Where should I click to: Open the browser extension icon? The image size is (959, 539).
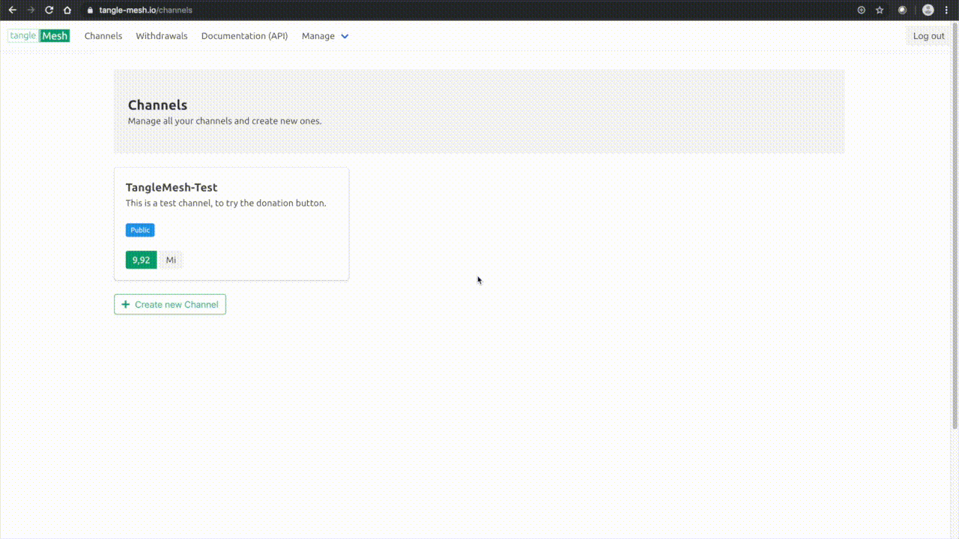902,10
